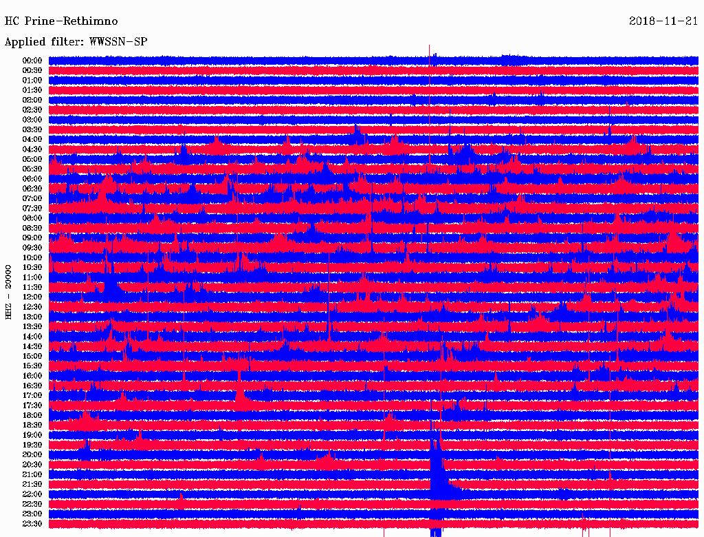This screenshot has width=704, height=537.
Task: Click the 00:00 time label
Action: tap(32, 61)
